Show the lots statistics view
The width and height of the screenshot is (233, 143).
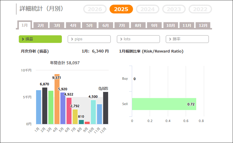tap(138, 39)
